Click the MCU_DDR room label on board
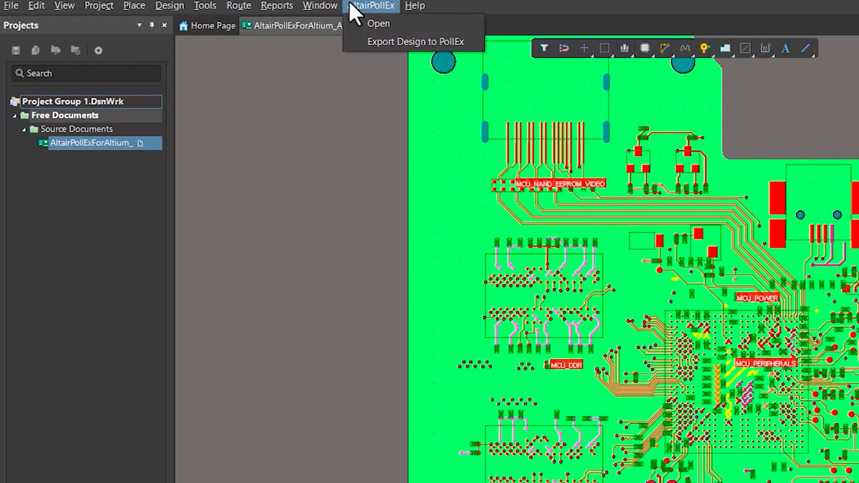The image size is (859, 483). (566, 365)
